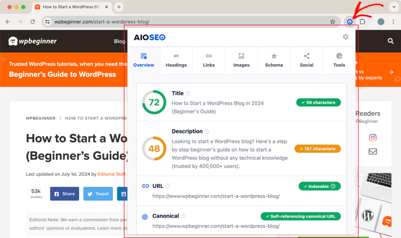Open the site search magnifier icon
The height and width of the screenshot is (238, 401).
[390, 41]
